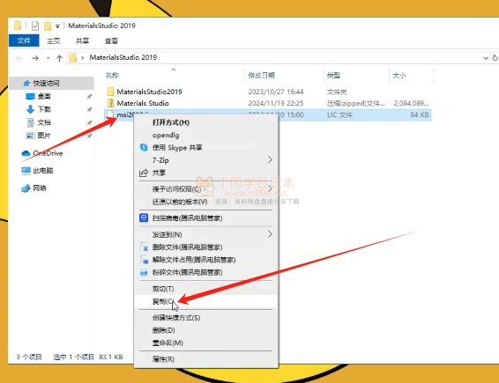Open the 文件 file menu button
Viewport: 499px width, 383px height.
coord(24,41)
